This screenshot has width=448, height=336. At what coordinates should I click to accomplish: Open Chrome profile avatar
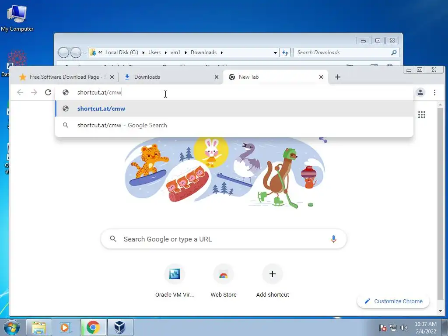coord(420,92)
